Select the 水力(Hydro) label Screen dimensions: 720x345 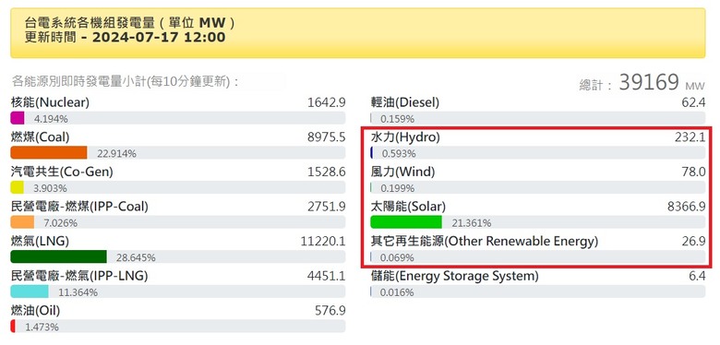pos(405,137)
